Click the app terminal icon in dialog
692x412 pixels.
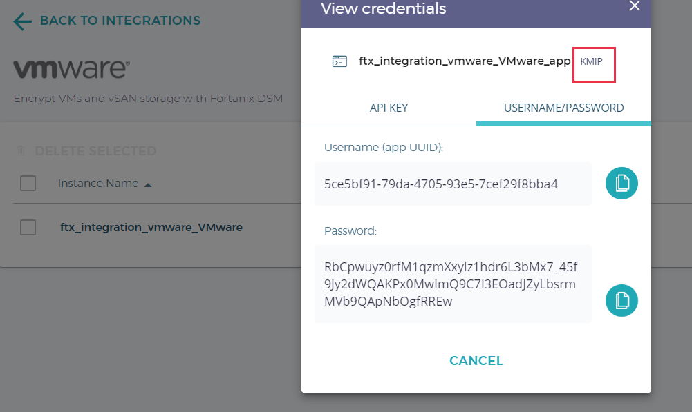(x=339, y=61)
